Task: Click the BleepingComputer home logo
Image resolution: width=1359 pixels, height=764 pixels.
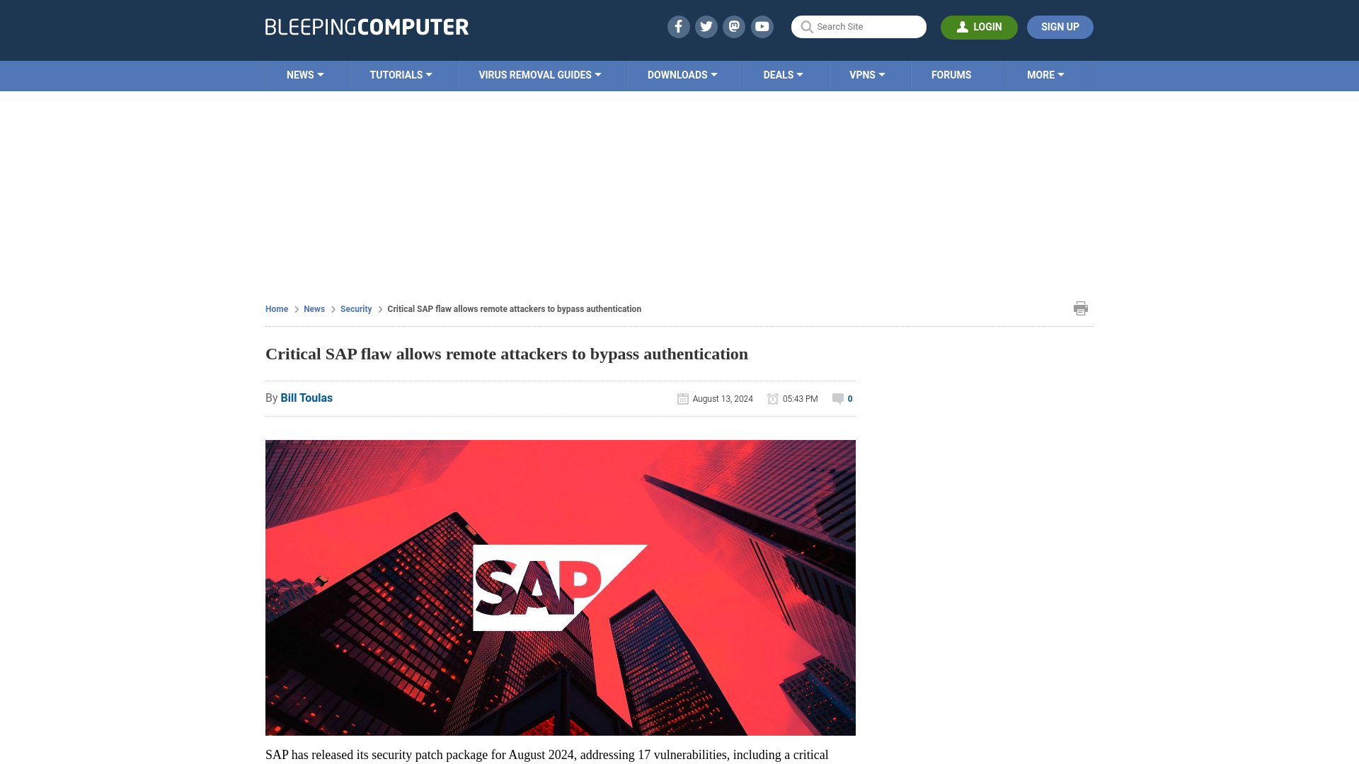Action: pos(366,26)
